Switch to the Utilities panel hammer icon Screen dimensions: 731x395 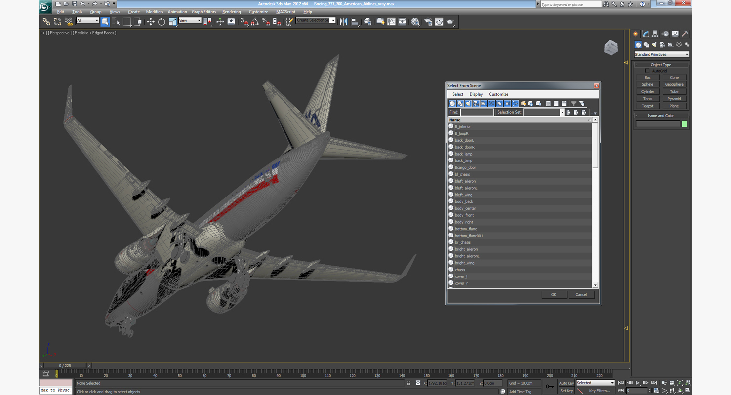685,34
